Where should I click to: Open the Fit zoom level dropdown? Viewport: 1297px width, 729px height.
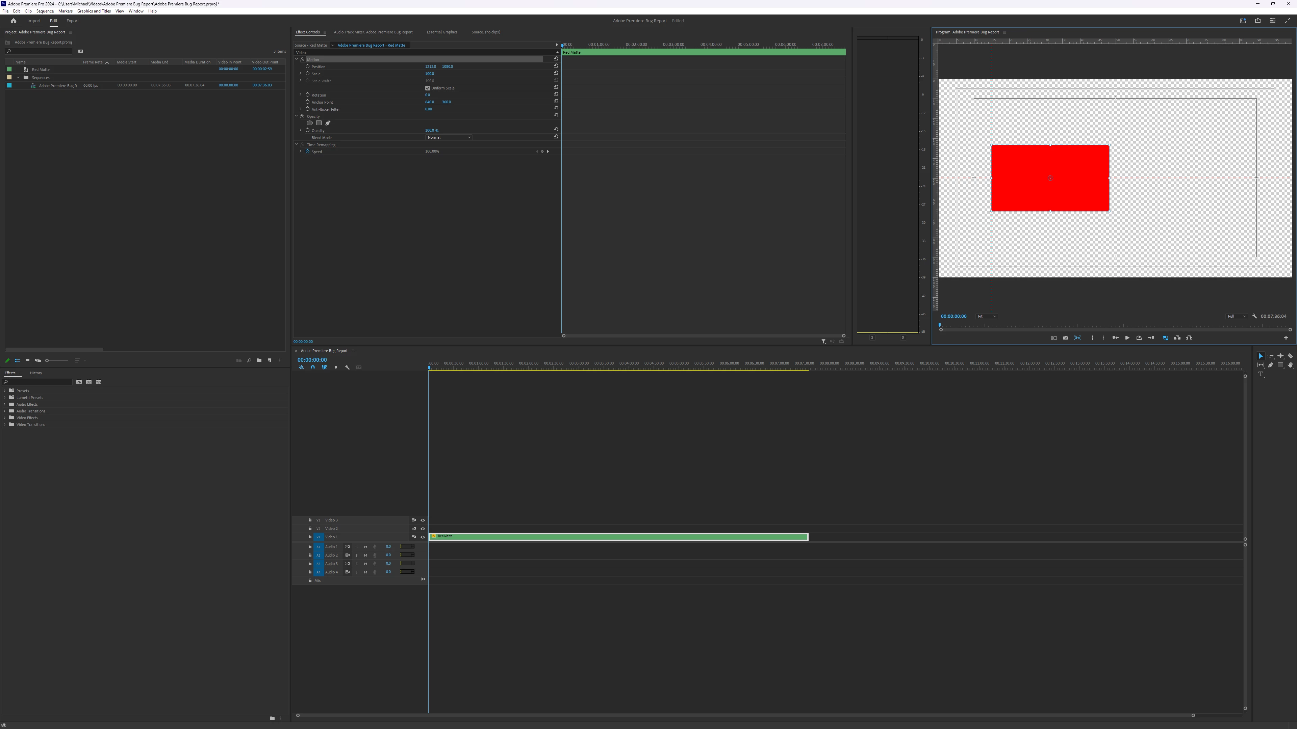click(987, 317)
